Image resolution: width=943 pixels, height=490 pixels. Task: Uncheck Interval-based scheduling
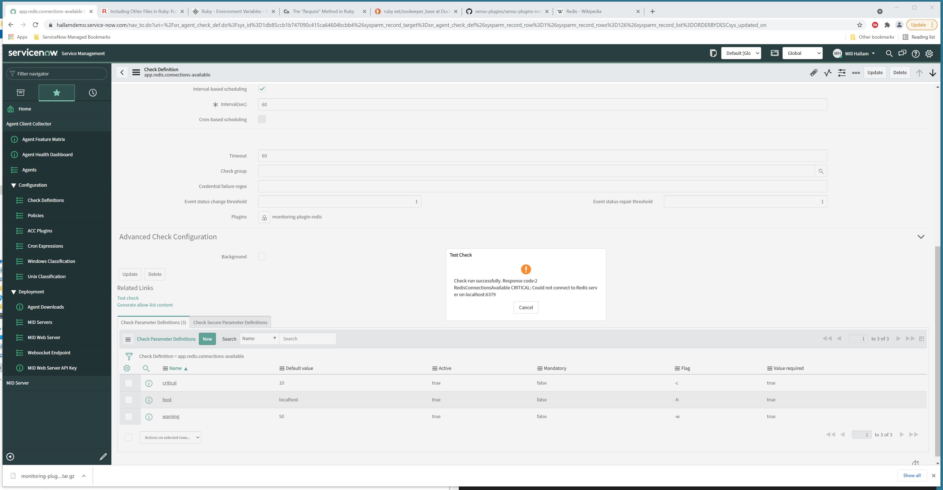[x=262, y=88]
